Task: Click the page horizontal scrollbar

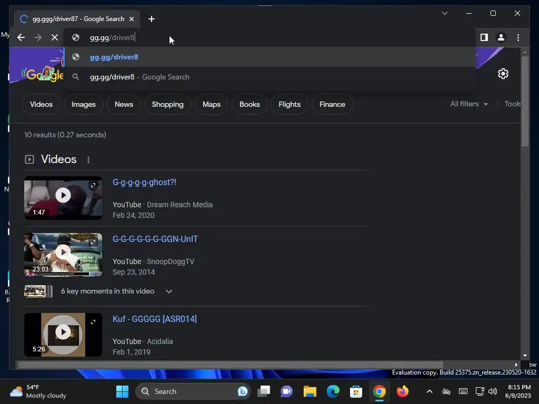Action: click(x=231, y=365)
